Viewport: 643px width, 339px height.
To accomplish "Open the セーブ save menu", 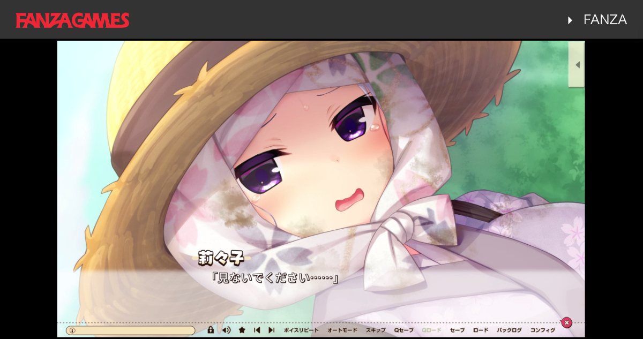I will tap(457, 330).
